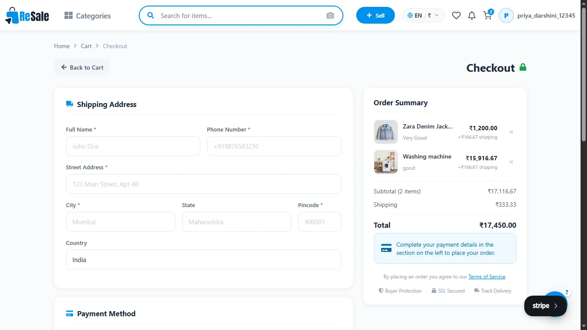The height and width of the screenshot is (330, 587).
Task: Click the help question mark badge
Action: click(x=567, y=292)
